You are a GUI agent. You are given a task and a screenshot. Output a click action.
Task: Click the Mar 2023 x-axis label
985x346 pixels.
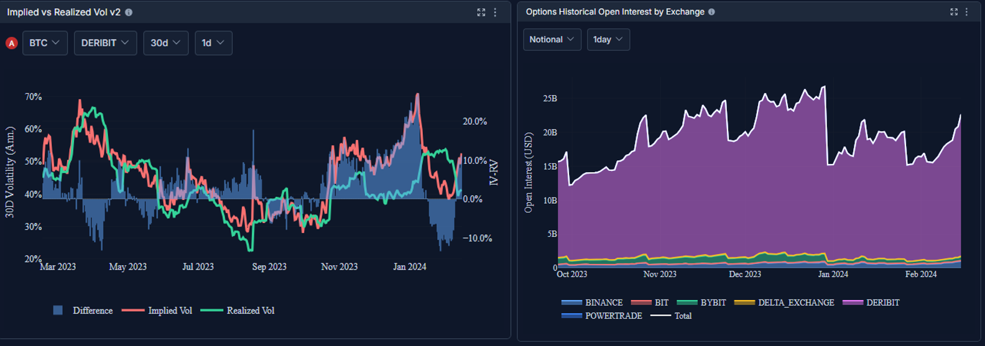click(58, 266)
